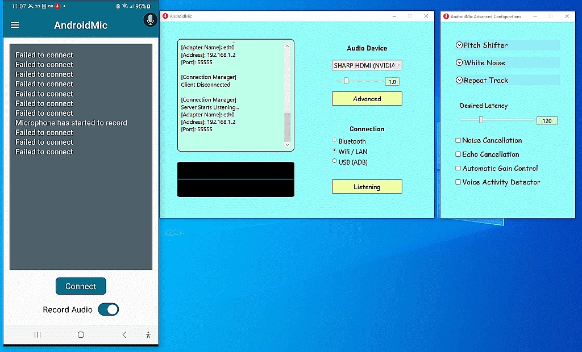Open the Advanced settings button

[367, 99]
